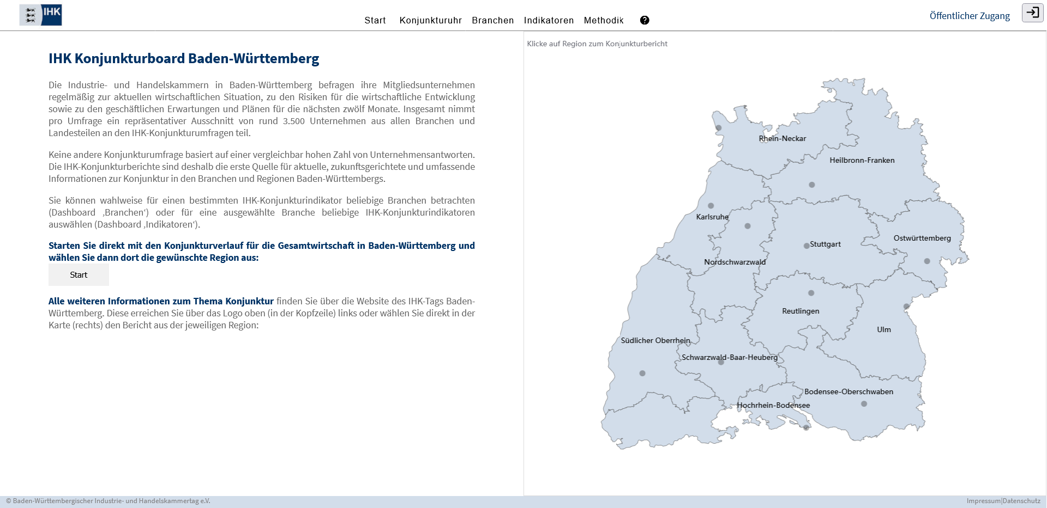Click the Bodensee-Oberschwaben marker dot
Viewport: 1047px width, 508px height.
tap(864, 404)
